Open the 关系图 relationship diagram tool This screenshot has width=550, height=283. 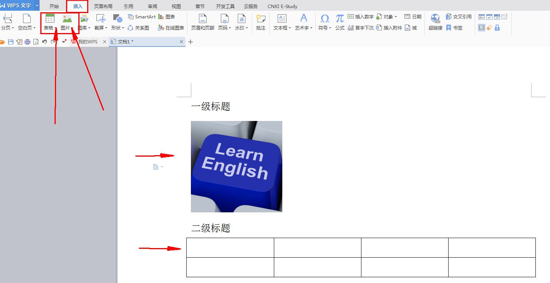138,28
